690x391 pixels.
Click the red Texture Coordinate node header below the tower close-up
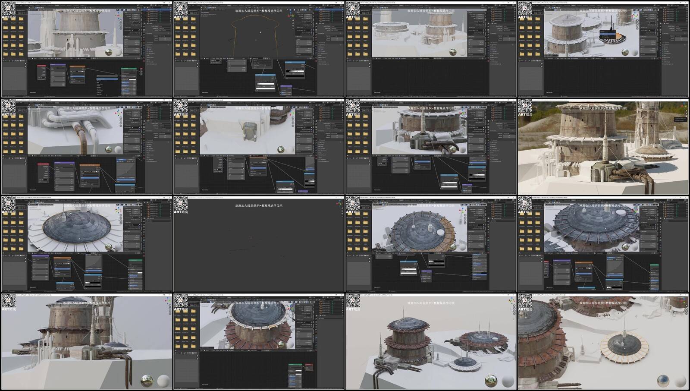pos(41,66)
